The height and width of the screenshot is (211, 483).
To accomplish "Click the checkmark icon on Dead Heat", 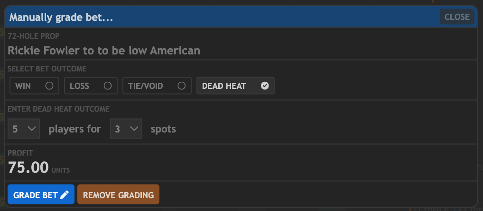I will click(x=265, y=86).
